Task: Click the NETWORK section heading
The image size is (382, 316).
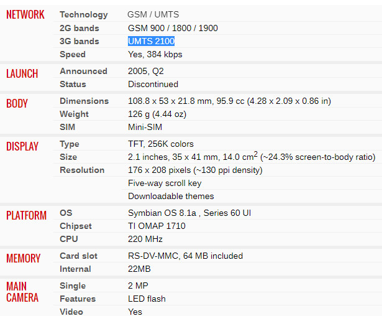Action: point(25,15)
